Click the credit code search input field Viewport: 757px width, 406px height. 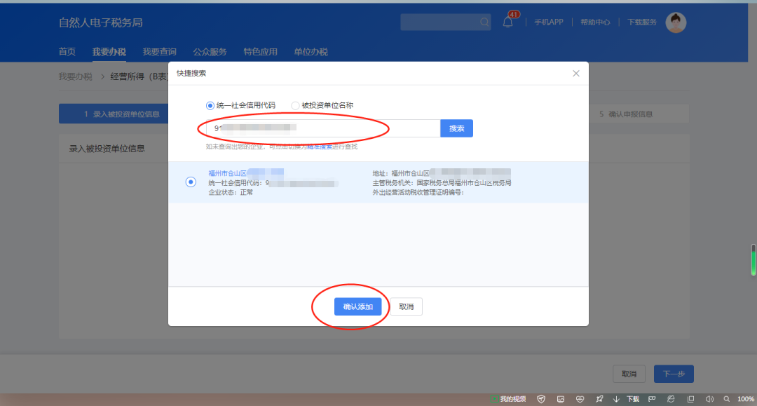click(322, 128)
